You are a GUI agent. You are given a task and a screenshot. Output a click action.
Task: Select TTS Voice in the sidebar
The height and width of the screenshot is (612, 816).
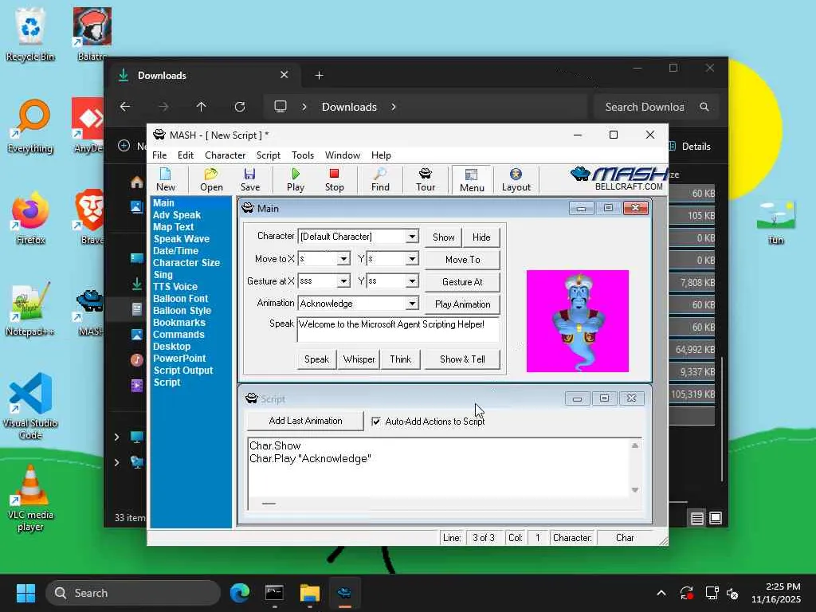click(x=175, y=287)
